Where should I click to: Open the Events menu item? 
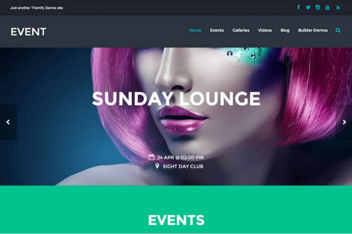pyautogui.click(x=217, y=30)
